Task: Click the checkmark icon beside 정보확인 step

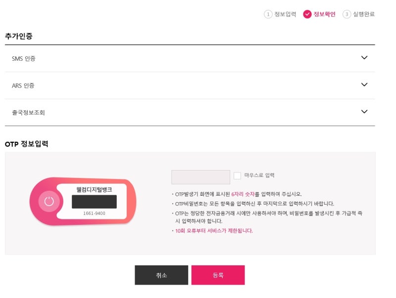Action: 307,14
